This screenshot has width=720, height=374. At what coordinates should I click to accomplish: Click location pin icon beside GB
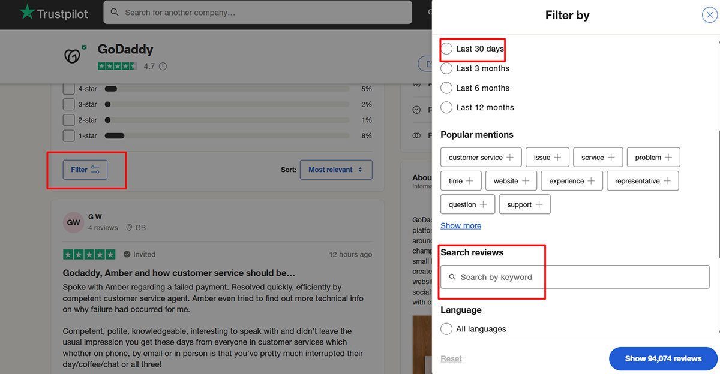click(x=130, y=228)
